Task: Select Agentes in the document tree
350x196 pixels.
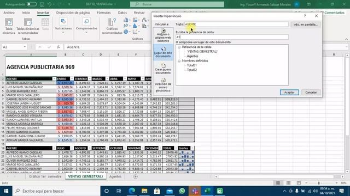Action: [192, 56]
